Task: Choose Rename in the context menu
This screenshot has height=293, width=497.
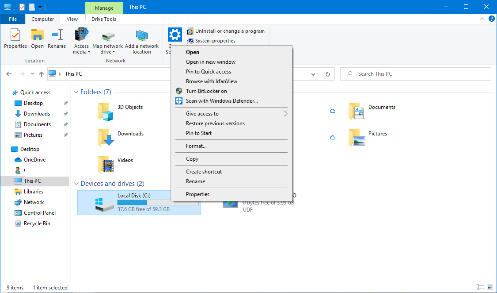Action: (x=231, y=181)
